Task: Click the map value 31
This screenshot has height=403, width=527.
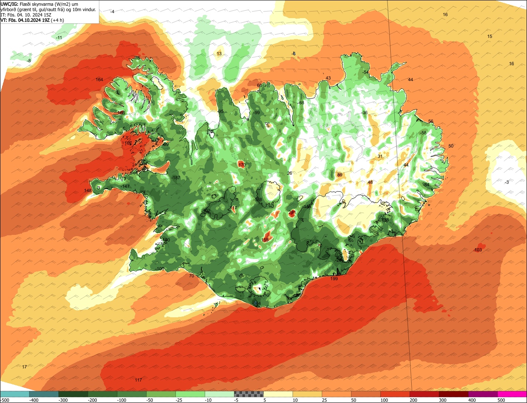Action: coord(380,157)
